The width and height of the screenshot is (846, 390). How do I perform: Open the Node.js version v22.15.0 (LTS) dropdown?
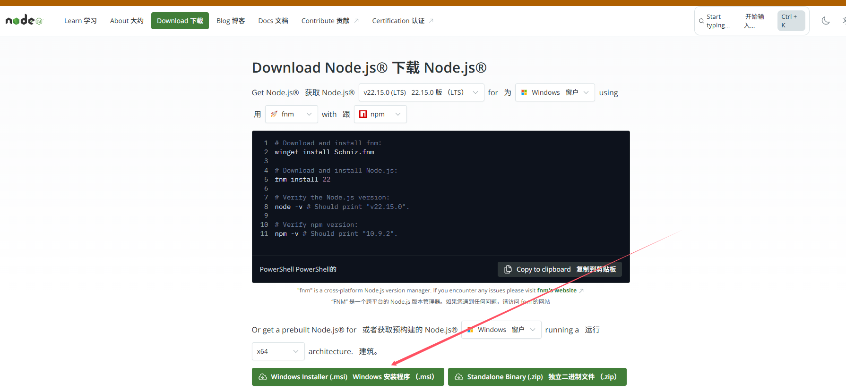[421, 92]
